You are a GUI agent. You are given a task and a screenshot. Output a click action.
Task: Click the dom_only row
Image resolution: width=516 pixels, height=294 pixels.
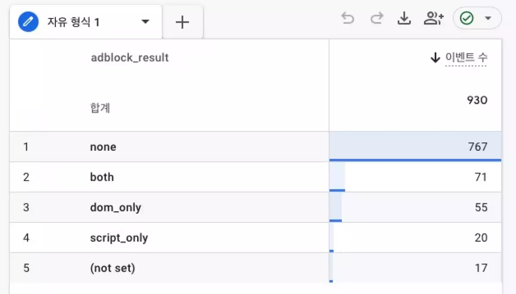pyautogui.click(x=116, y=207)
